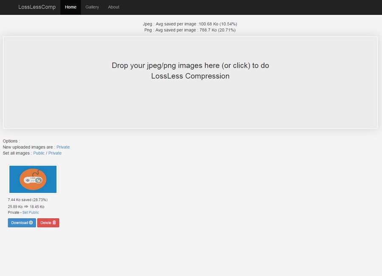The image size is (382, 276).
Task: Click the arrow icon between file sizes
Action: [x=26, y=207]
